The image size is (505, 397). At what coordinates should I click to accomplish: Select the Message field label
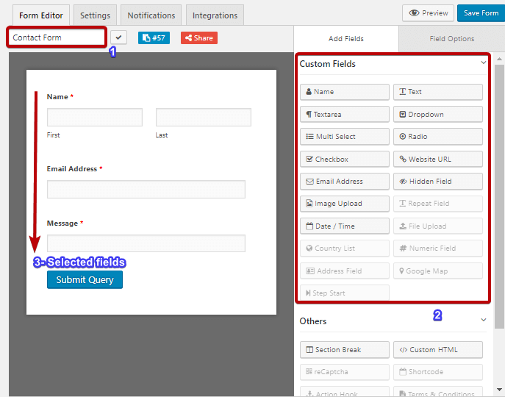point(62,223)
